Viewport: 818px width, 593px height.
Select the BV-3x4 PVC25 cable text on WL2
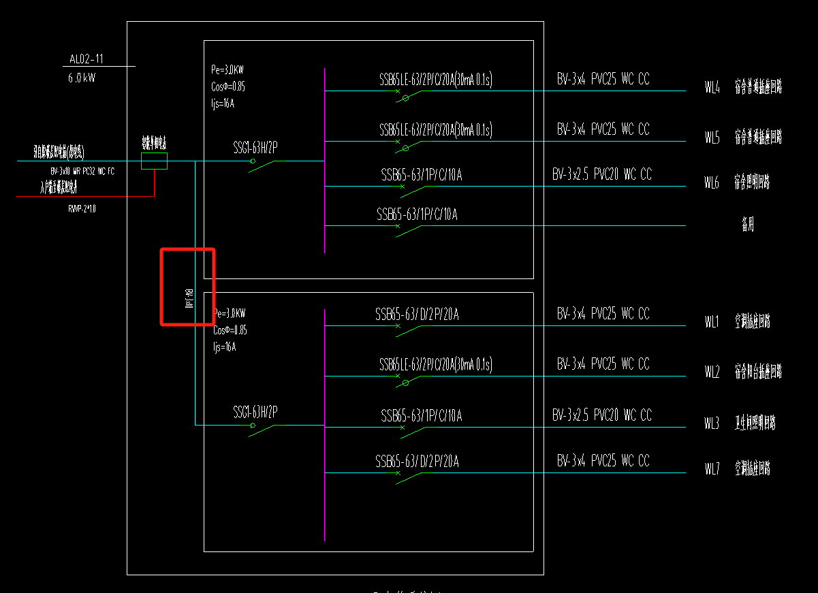tap(603, 364)
